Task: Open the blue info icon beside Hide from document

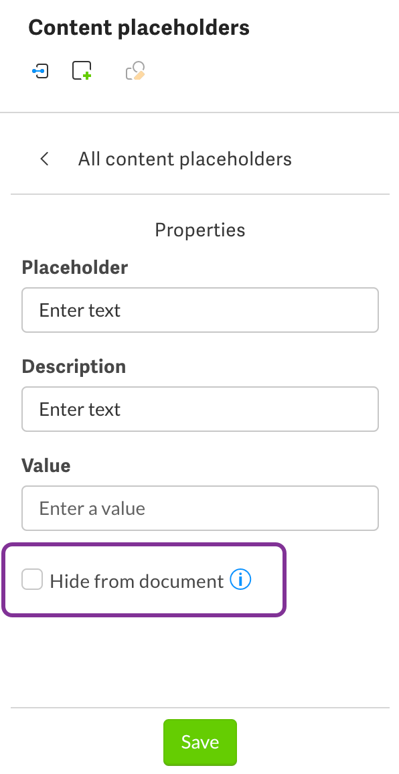Action: click(x=240, y=580)
